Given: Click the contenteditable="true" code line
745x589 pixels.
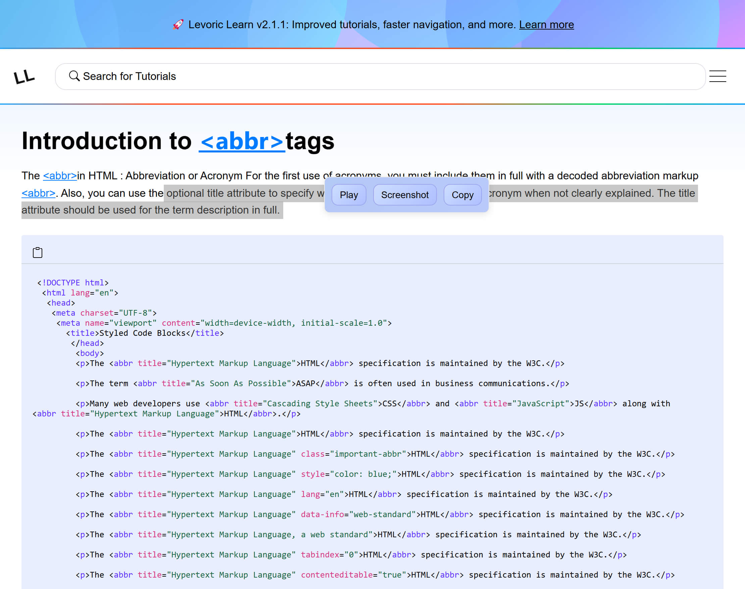Looking at the screenshot, I should [x=375, y=575].
